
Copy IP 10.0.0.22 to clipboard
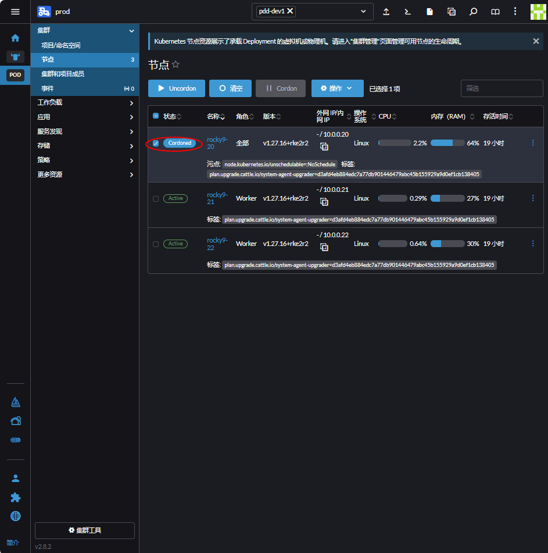click(324, 247)
